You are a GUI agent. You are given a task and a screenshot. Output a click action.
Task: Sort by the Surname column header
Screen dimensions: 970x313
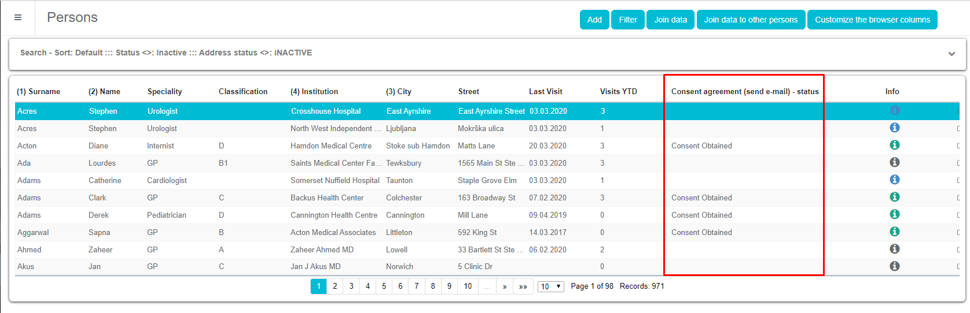click(x=39, y=91)
